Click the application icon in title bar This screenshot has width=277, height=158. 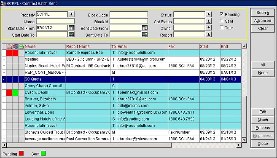(x=3, y=3)
